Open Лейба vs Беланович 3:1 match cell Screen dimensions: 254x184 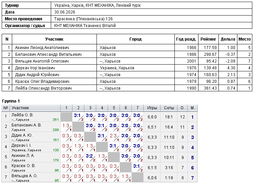pyautogui.click(x=78, y=117)
